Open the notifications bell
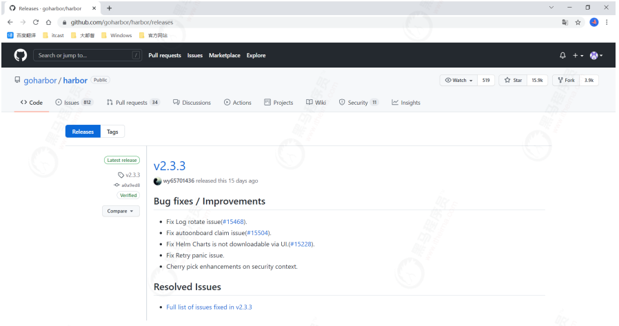Viewport: 619px width, 326px height. 562,56
